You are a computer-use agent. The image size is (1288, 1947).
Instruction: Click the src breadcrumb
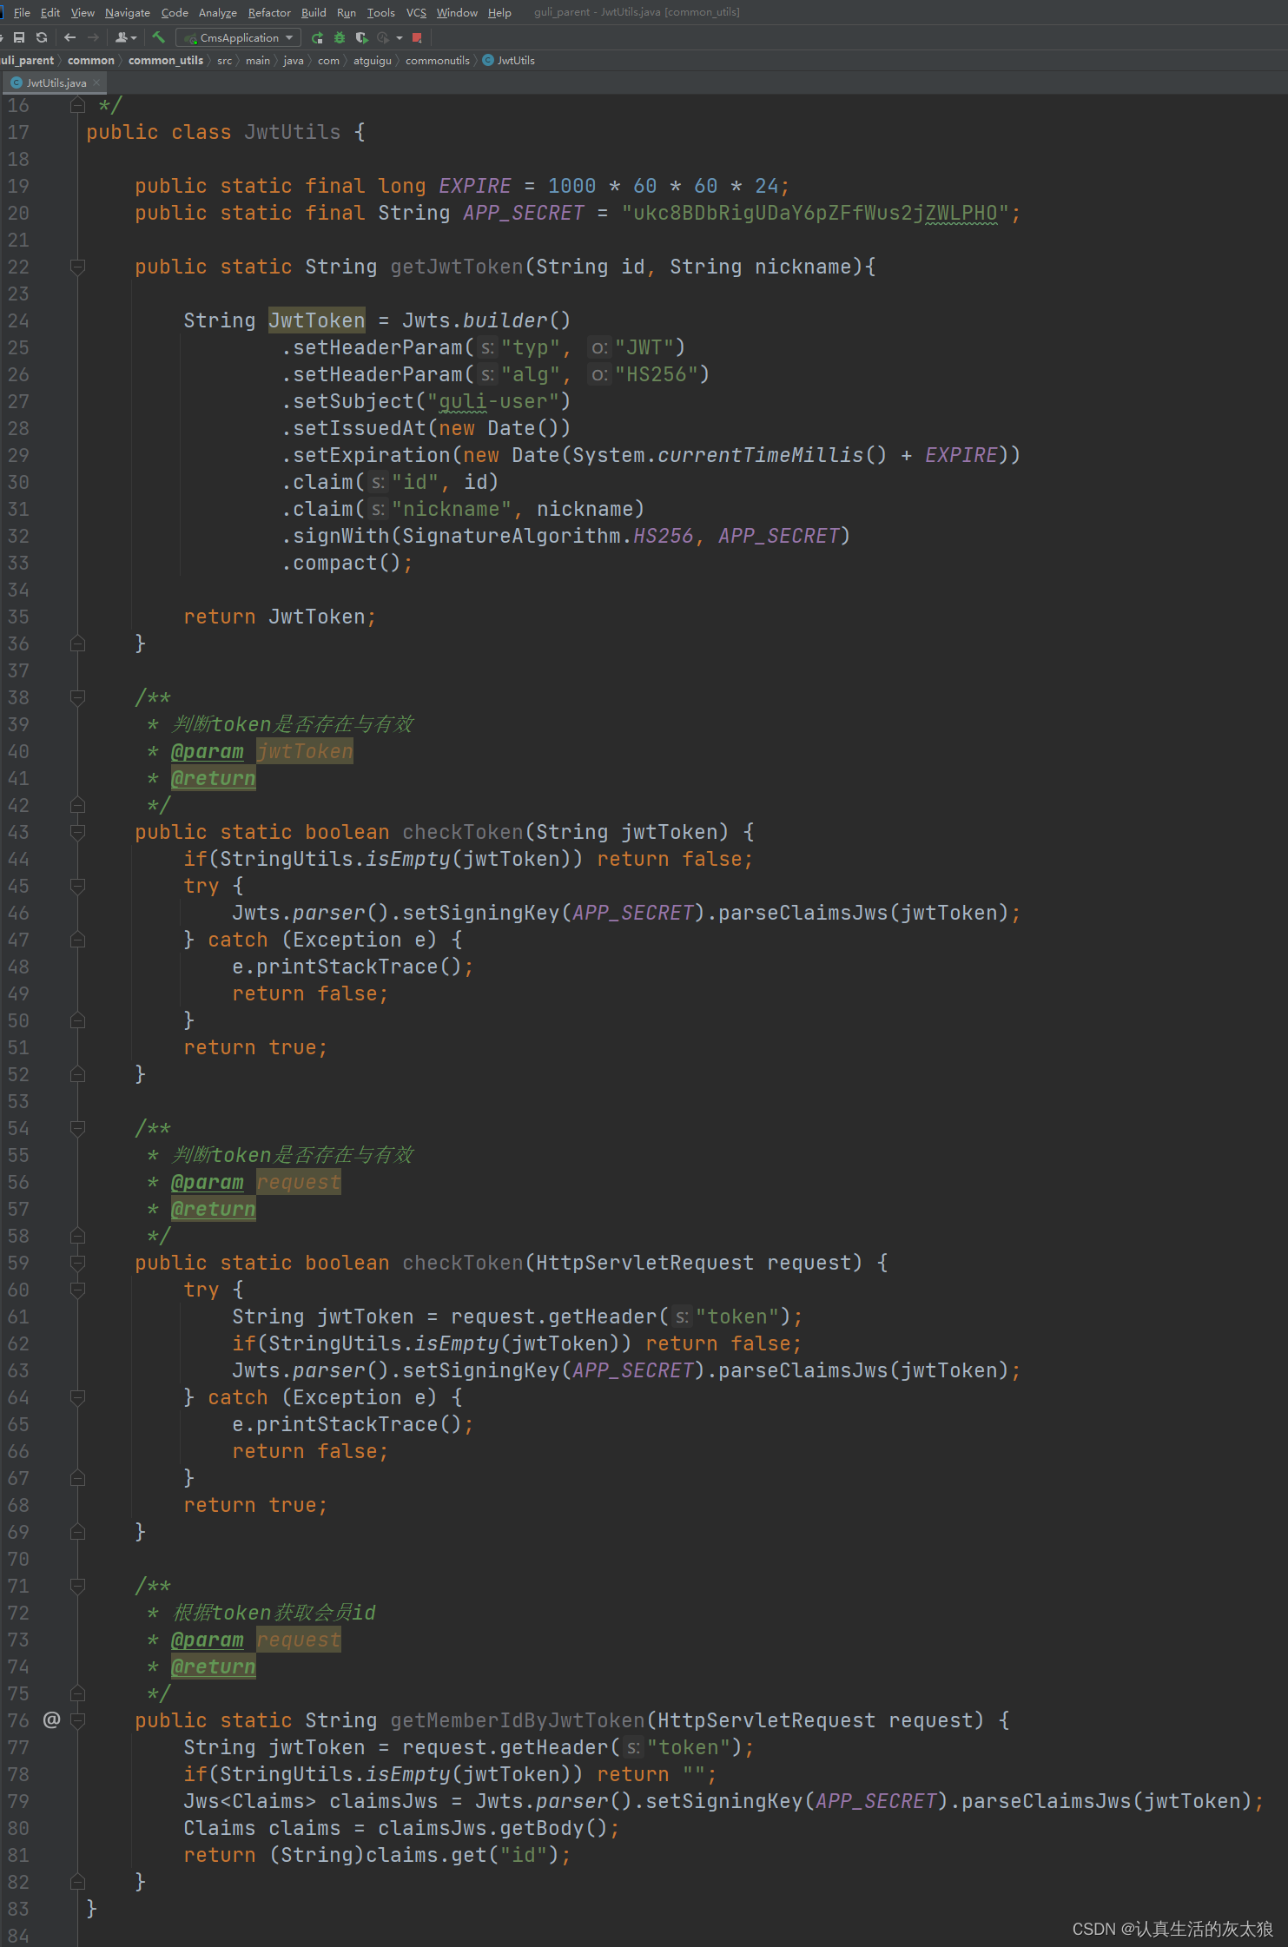[x=224, y=60]
